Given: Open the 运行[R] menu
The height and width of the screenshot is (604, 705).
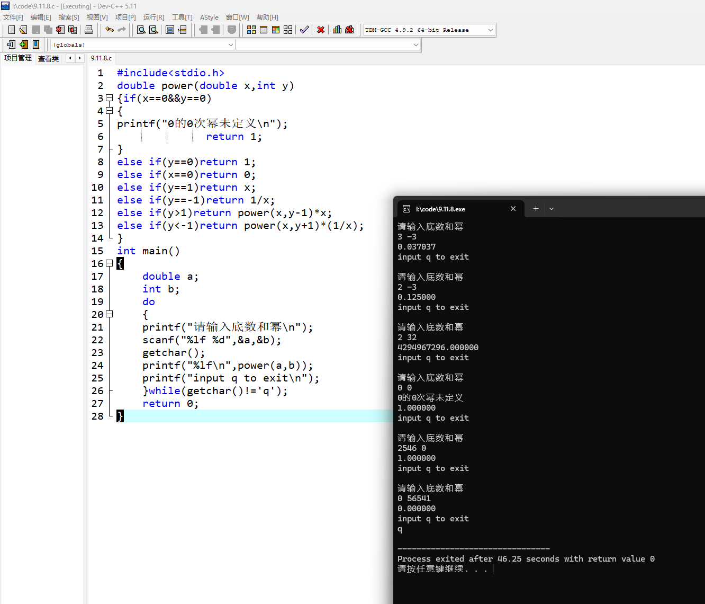Looking at the screenshot, I should [x=154, y=17].
